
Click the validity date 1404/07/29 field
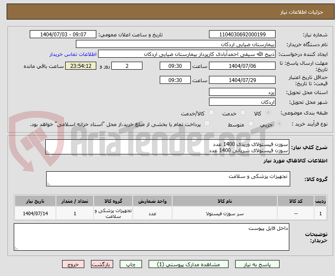(x=242, y=80)
